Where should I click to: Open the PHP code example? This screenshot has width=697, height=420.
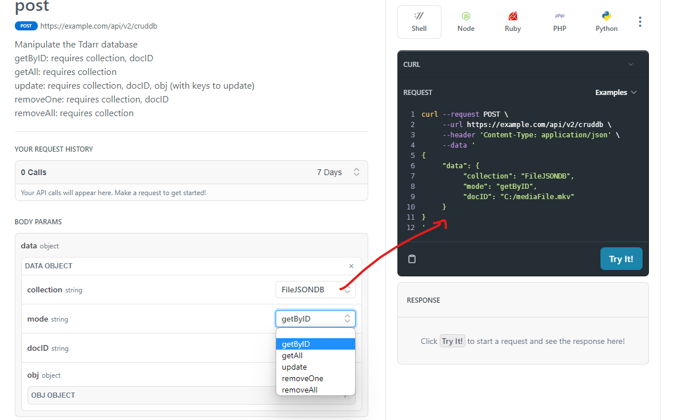click(559, 22)
